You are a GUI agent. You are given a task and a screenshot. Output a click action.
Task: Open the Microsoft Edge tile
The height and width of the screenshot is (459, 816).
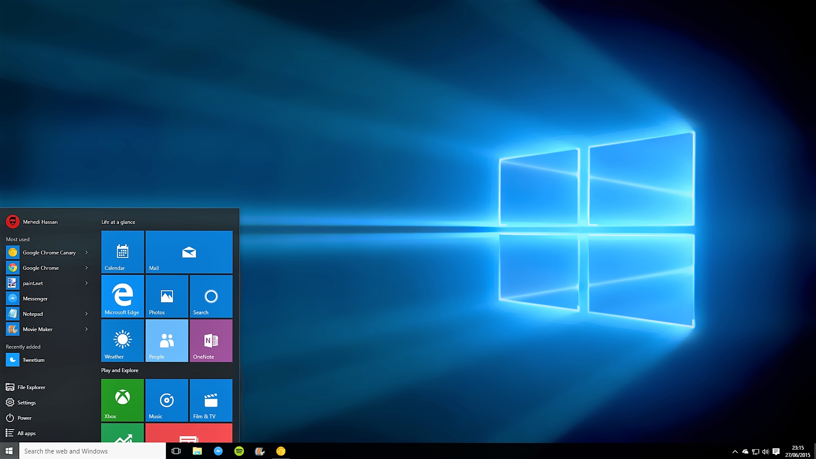point(122,296)
